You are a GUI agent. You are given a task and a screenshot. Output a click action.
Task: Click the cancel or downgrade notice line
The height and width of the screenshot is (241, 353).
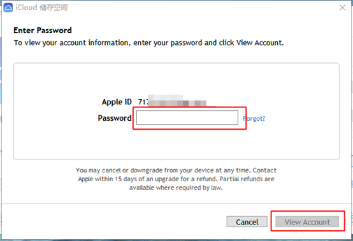tap(176, 170)
